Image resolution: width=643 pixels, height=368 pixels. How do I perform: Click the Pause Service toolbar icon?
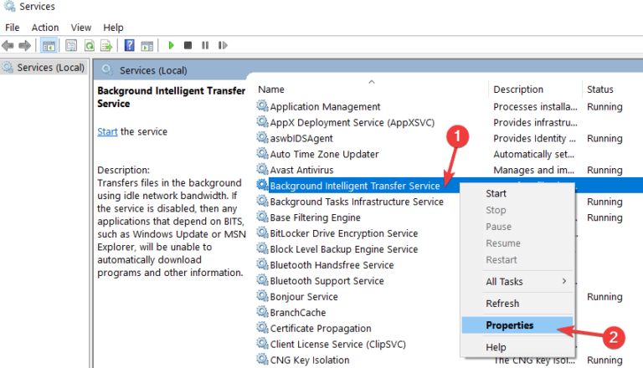pos(205,45)
